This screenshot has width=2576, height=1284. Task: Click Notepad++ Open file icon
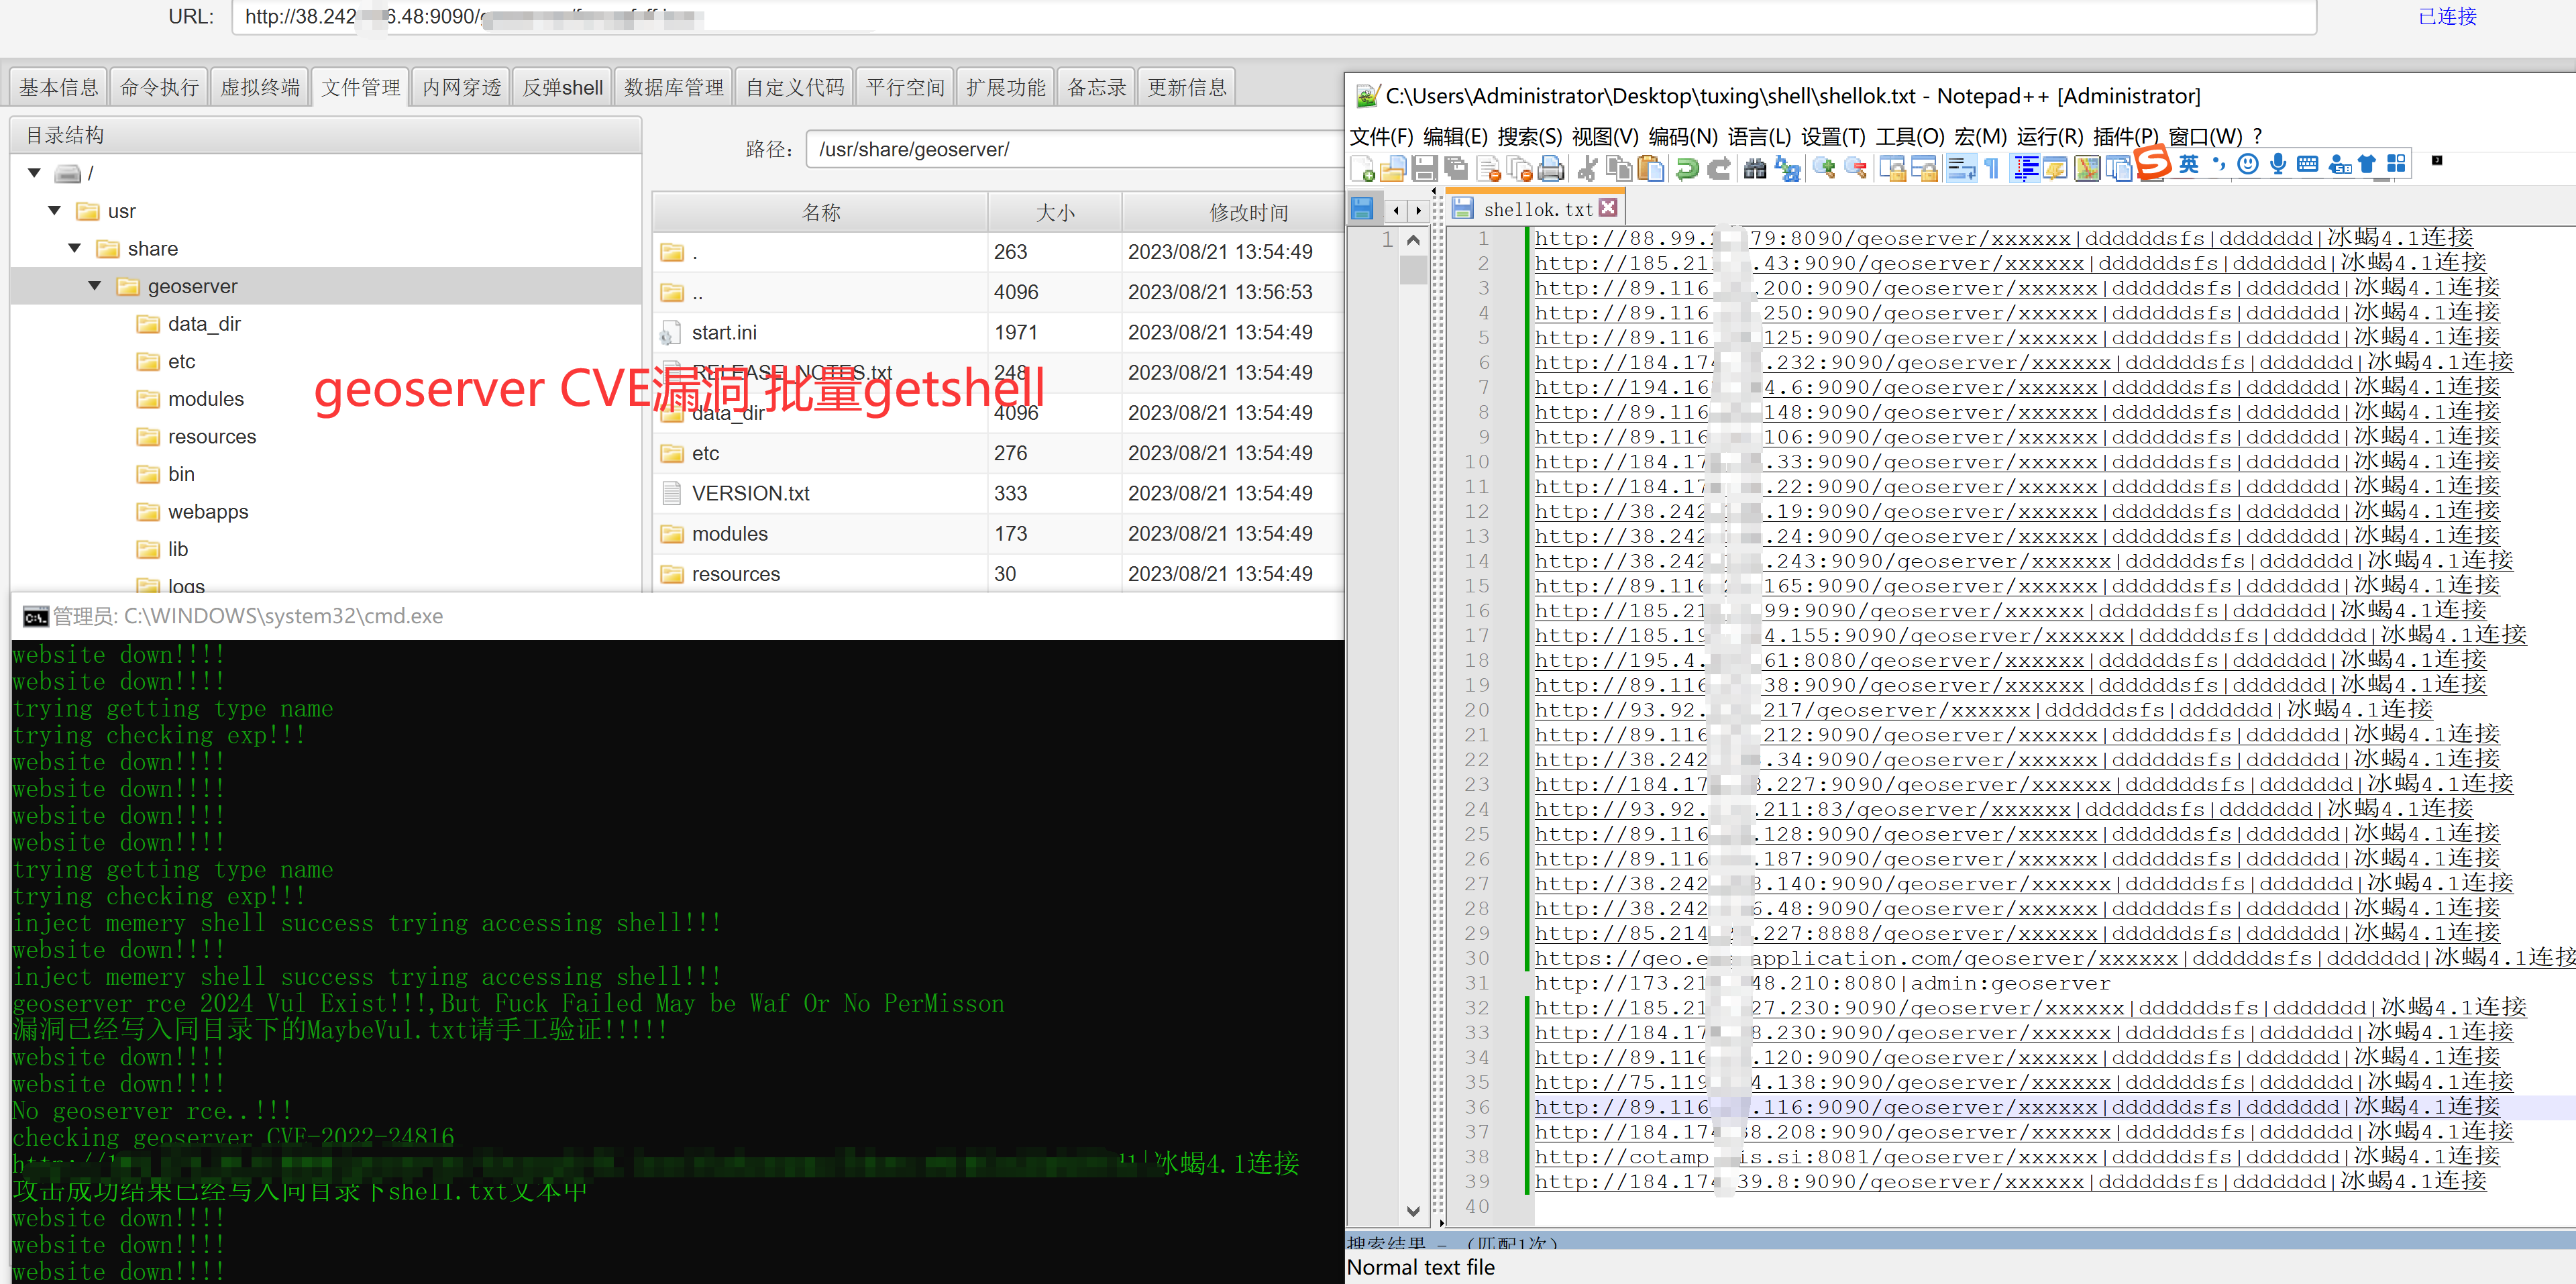tap(1393, 168)
